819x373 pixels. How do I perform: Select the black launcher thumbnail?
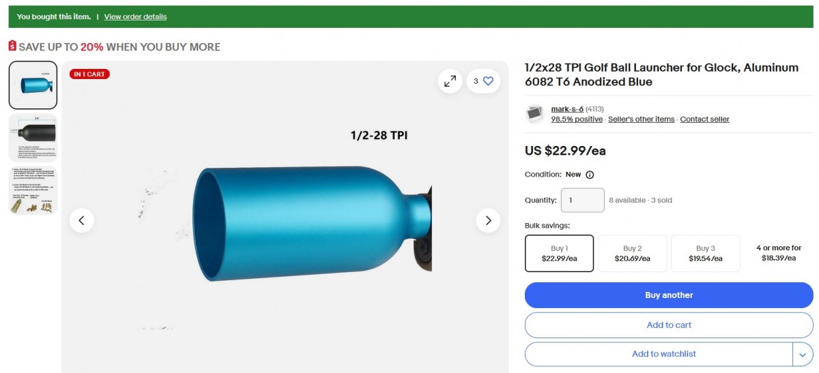click(33, 138)
